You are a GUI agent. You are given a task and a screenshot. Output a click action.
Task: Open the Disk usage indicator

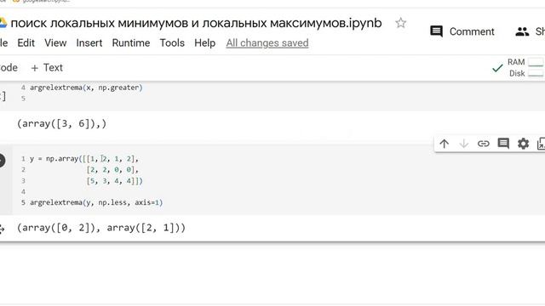[x=526, y=74]
